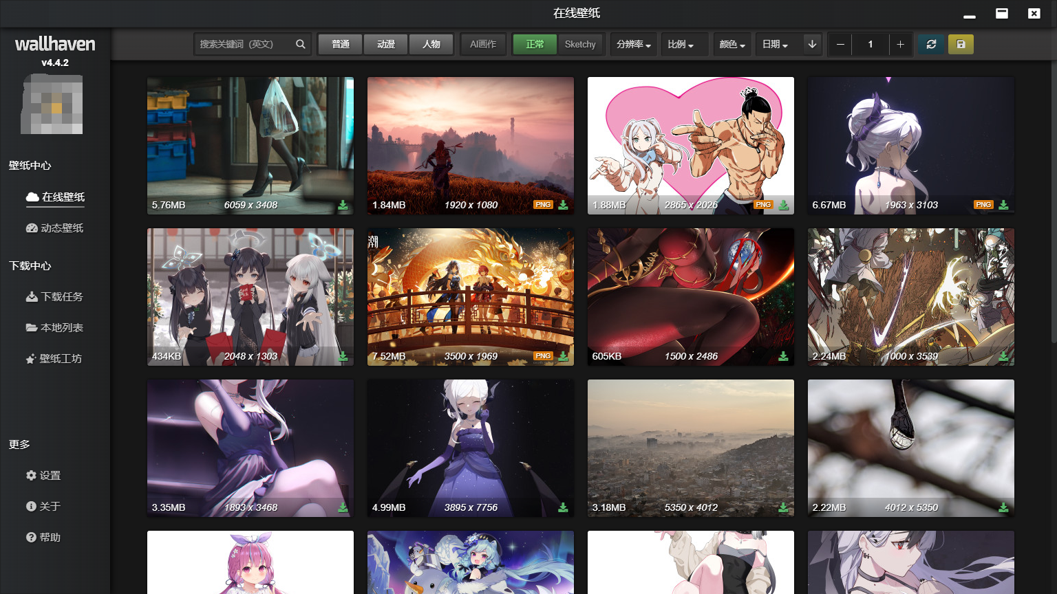This screenshot has height=594, width=1057.
Task: Click the search magnifier icon
Action: 301,44
